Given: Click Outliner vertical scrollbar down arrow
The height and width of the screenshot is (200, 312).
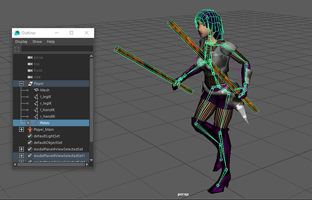Looking at the screenshot, I should 91,160.
